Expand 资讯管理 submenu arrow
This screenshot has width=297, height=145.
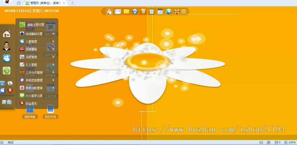[53, 49]
